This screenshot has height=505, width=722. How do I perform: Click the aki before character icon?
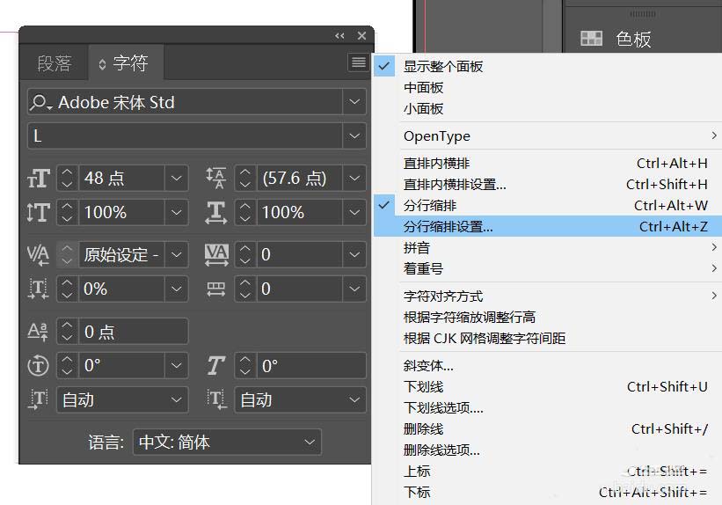click(38, 399)
